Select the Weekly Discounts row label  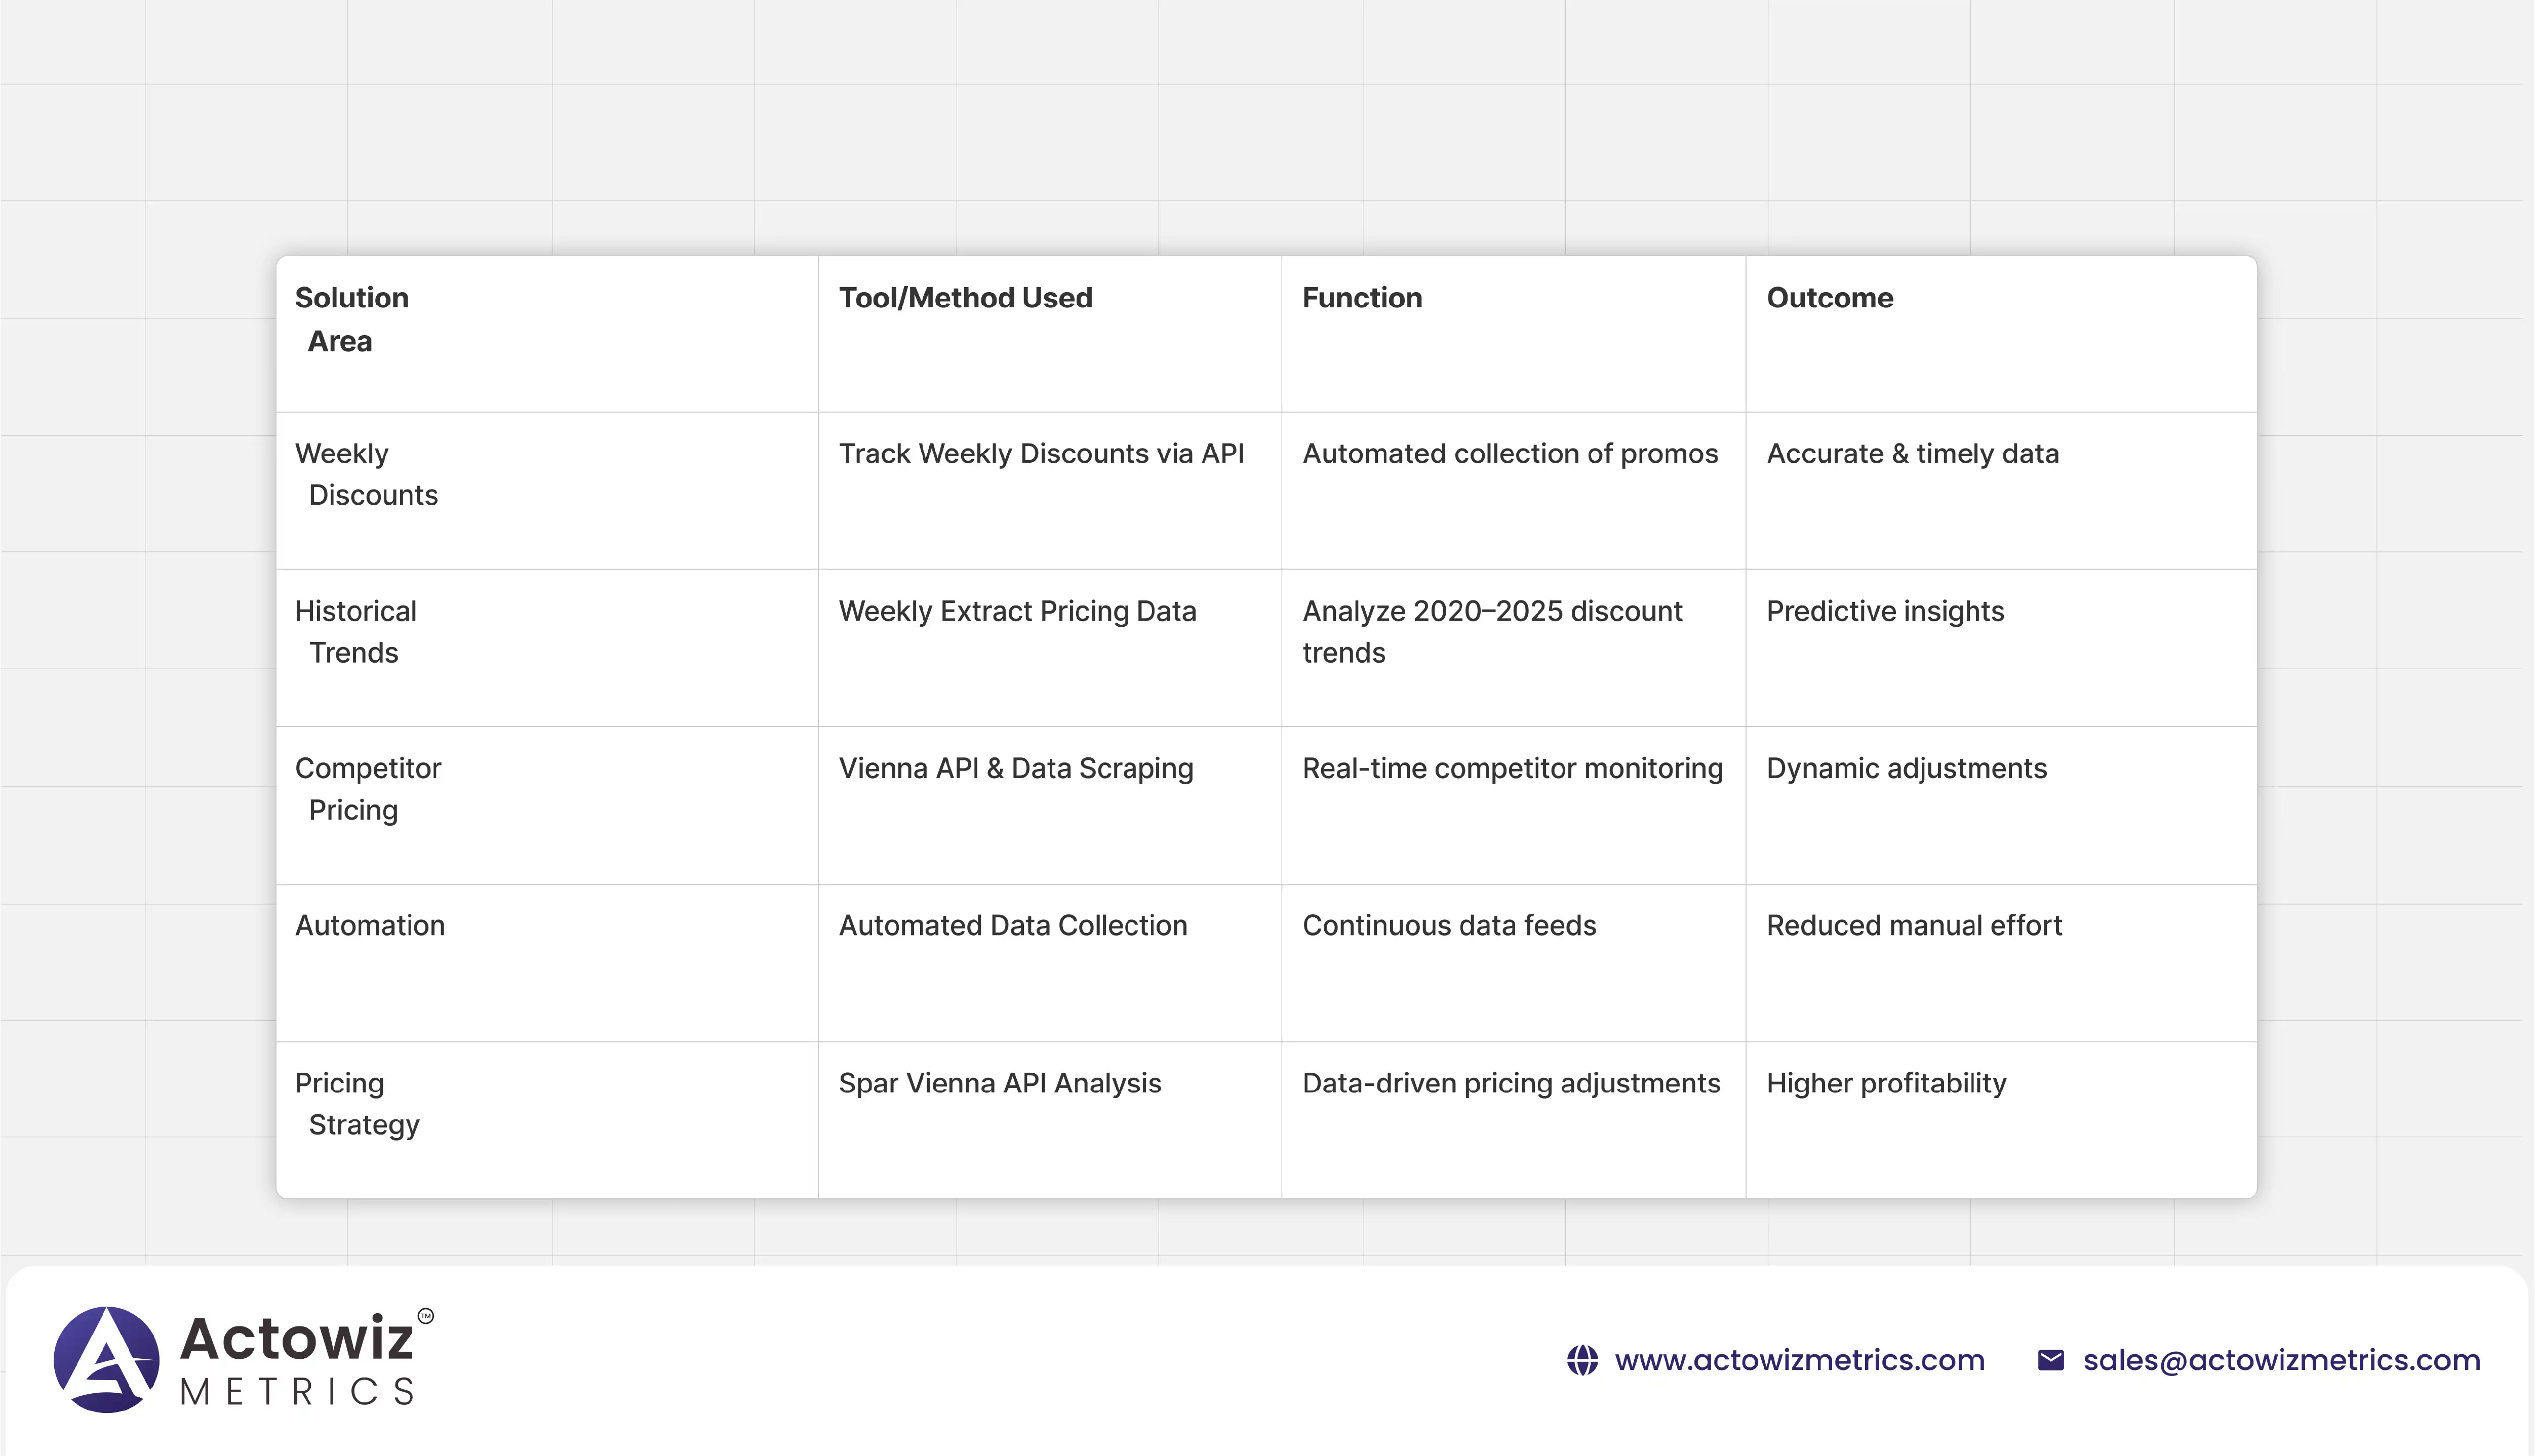[x=366, y=474]
